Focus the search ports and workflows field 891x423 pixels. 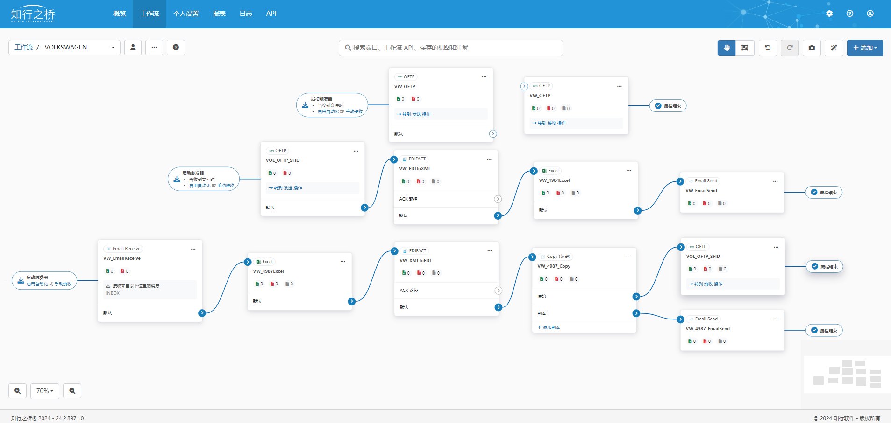(x=451, y=48)
